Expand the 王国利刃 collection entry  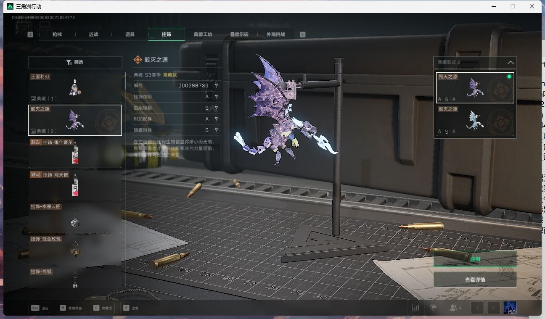(x=75, y=88)
